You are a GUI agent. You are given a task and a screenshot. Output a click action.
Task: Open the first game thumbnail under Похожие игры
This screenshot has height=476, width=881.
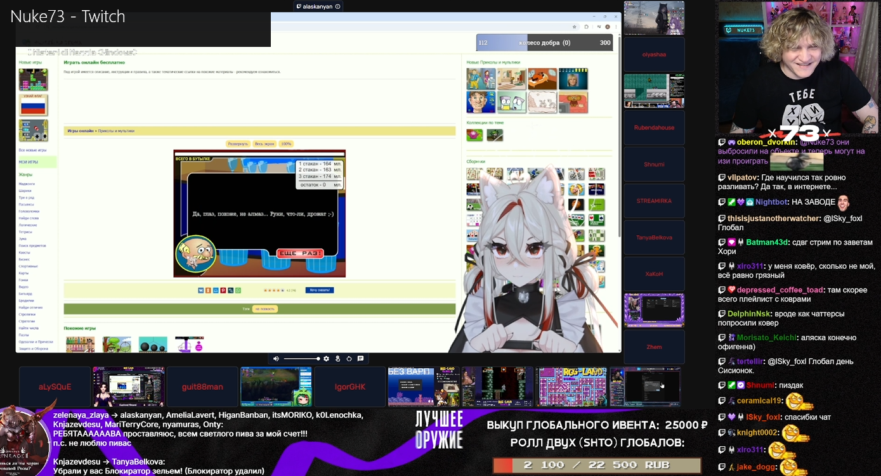tap(81, 344)
